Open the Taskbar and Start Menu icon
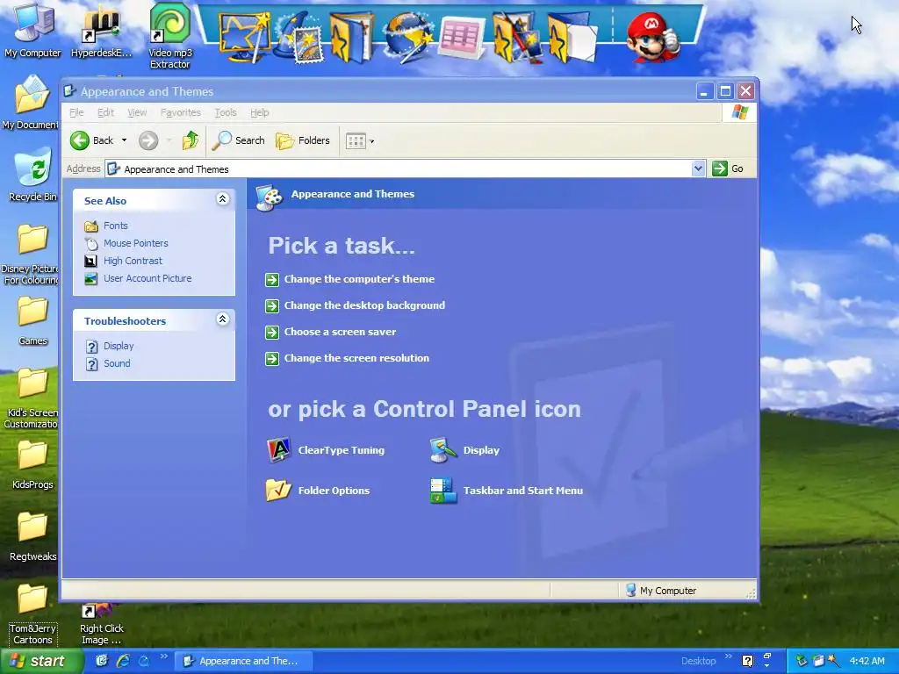This screenshot has width=899, height=674. point(507,491)
